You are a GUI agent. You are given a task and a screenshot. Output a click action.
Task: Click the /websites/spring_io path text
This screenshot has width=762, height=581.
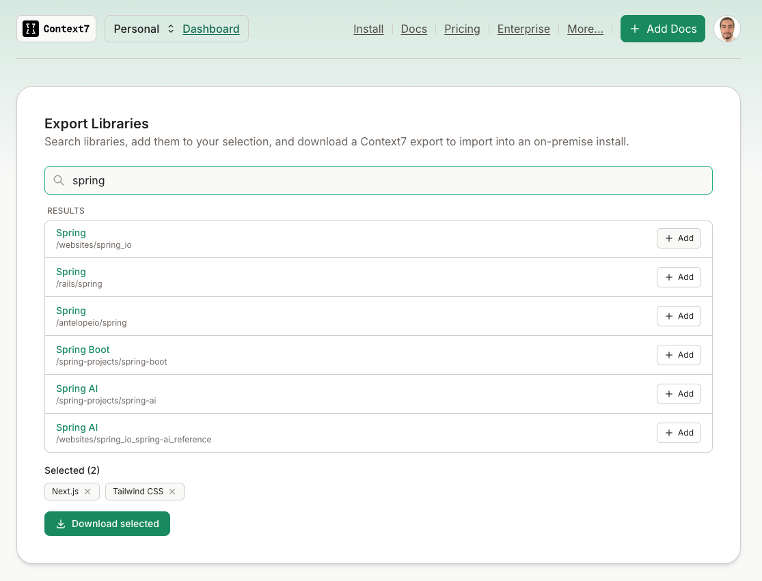click(x=94, y=245)
